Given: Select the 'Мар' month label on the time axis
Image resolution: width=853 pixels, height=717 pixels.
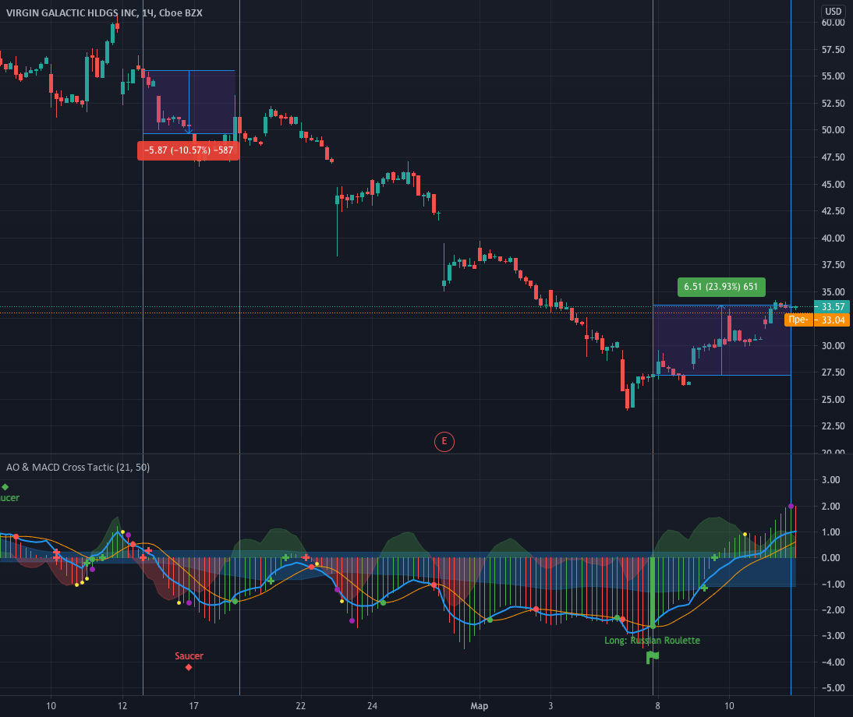Looking at the screenshot, I should click(x=479, y=706).
